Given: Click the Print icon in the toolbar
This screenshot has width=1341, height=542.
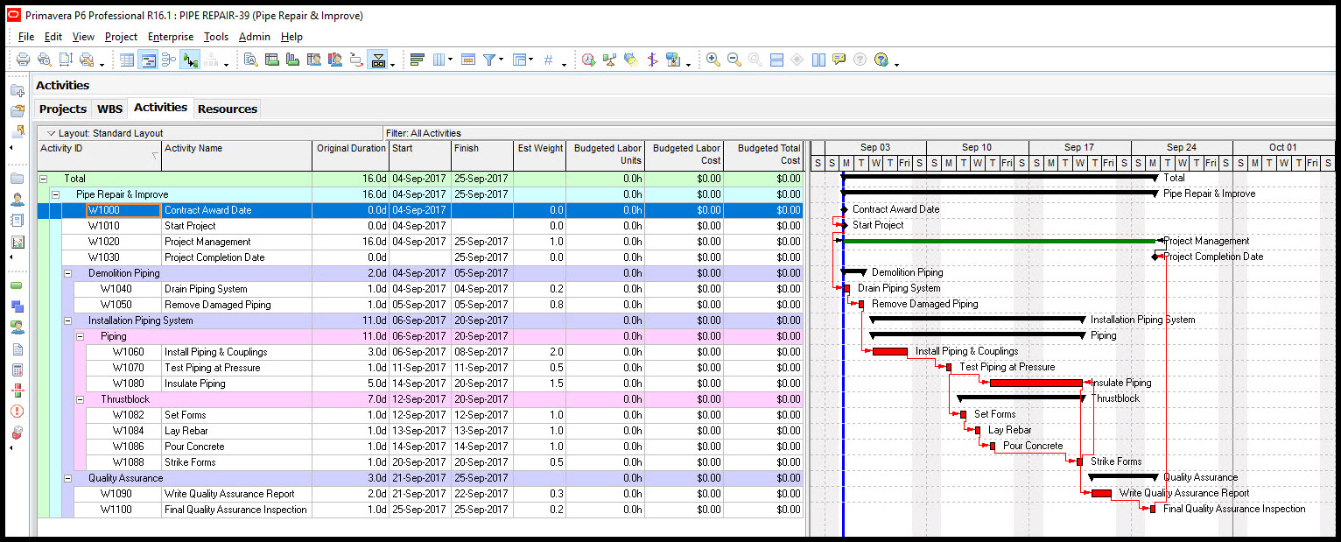Looking at the screenshot, I should point(23,60).
